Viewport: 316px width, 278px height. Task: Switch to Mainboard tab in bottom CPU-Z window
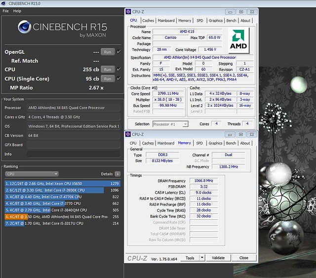click(166, 143)
